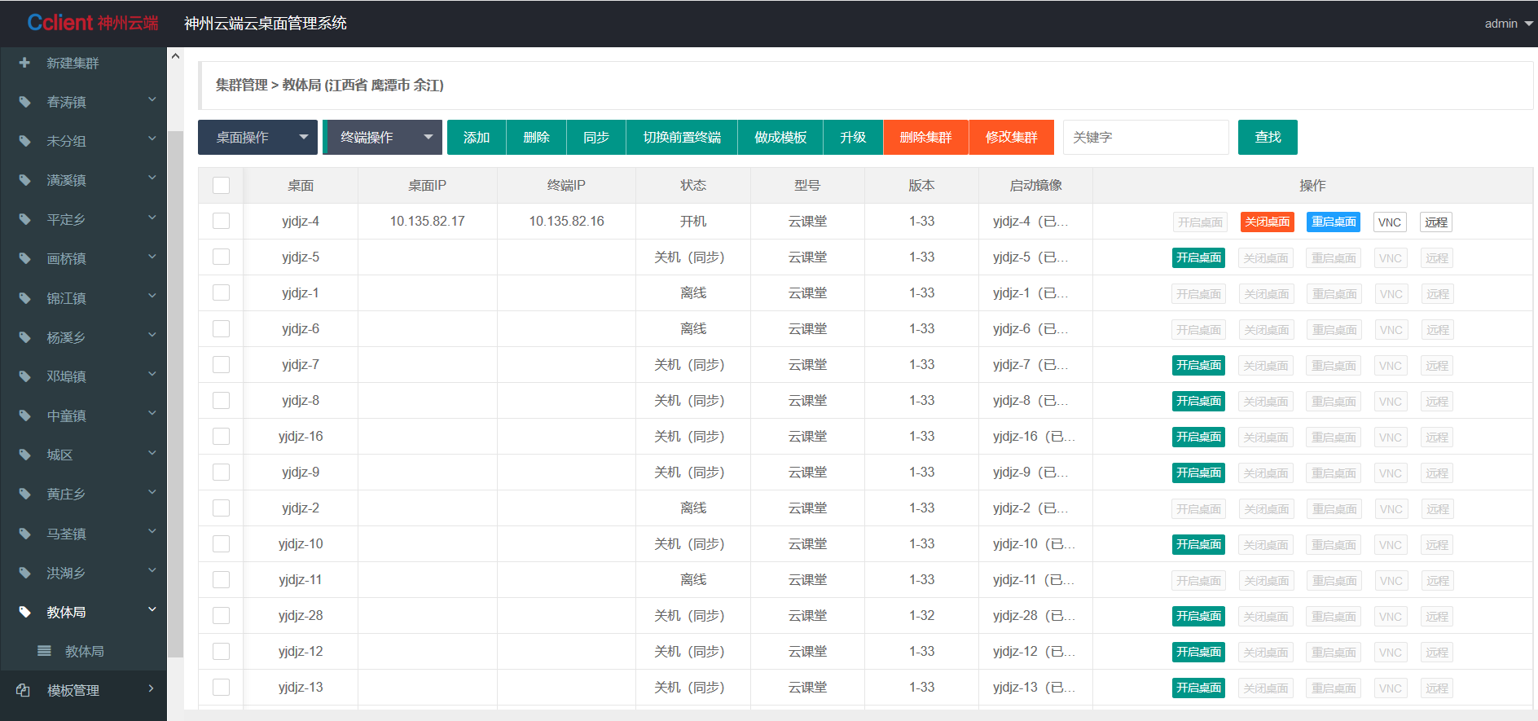1538x721 pixels.
Task: Open the 桌面操作 dropdown
Action: pyautogui.click(x=257, y=137)
